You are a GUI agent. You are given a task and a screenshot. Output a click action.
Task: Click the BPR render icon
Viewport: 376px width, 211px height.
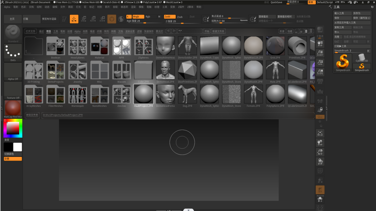click(x=320, y=30)
